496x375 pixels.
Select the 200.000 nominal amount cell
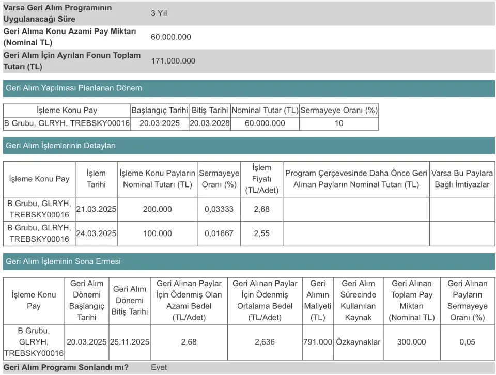158,209
